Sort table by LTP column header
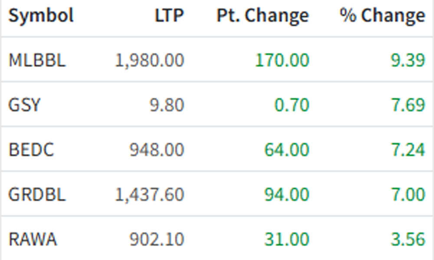Screen dimensions: 434x260 (169, 15)
